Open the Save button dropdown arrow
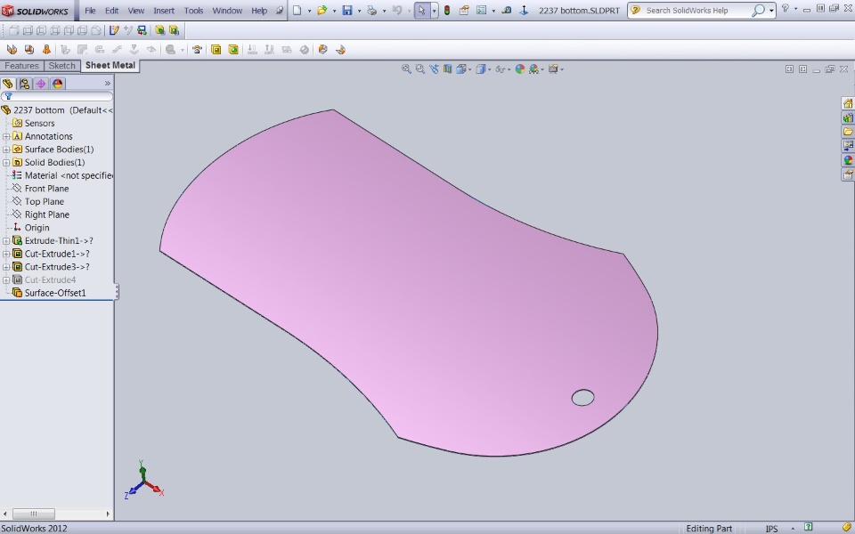This screenshot has height=534, width=855. coord(359,11)
